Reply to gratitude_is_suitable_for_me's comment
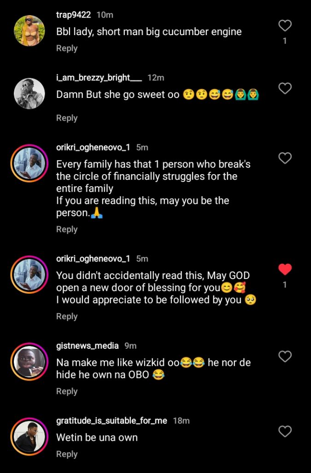 [67, 454]
